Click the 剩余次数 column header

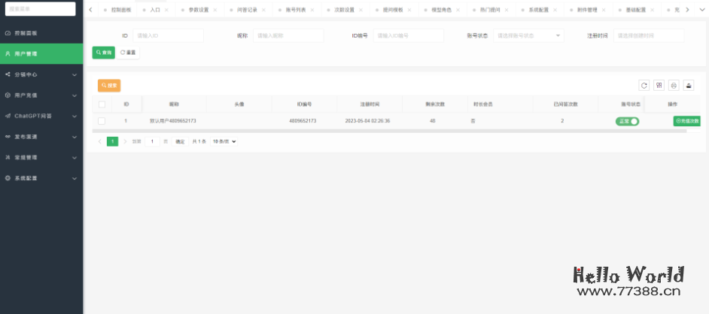tap(435, 104)
